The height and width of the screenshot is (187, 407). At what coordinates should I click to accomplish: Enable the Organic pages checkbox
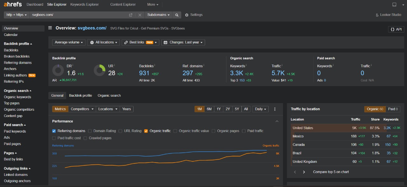click(214, 131)
